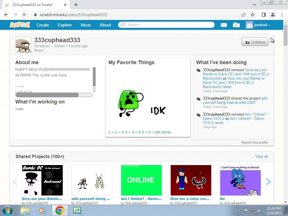The width and height of the screenshot is (288, 216).
Task: Open the Chrome three-dot menu
Action: 282,15
